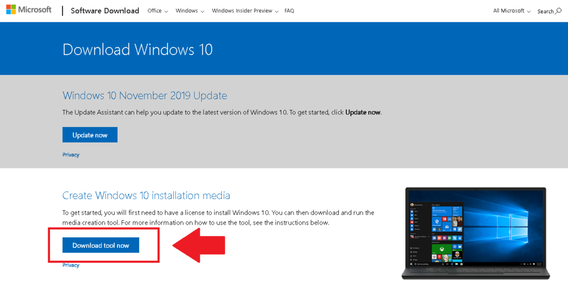Open the Software Download home link
This screenshot has height=299, width=568.
105,11
